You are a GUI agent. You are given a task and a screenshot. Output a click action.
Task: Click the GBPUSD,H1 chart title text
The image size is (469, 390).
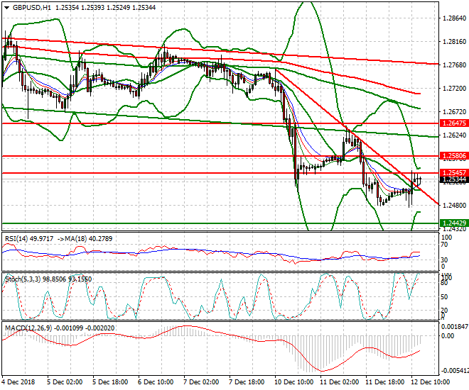[32, 8]
